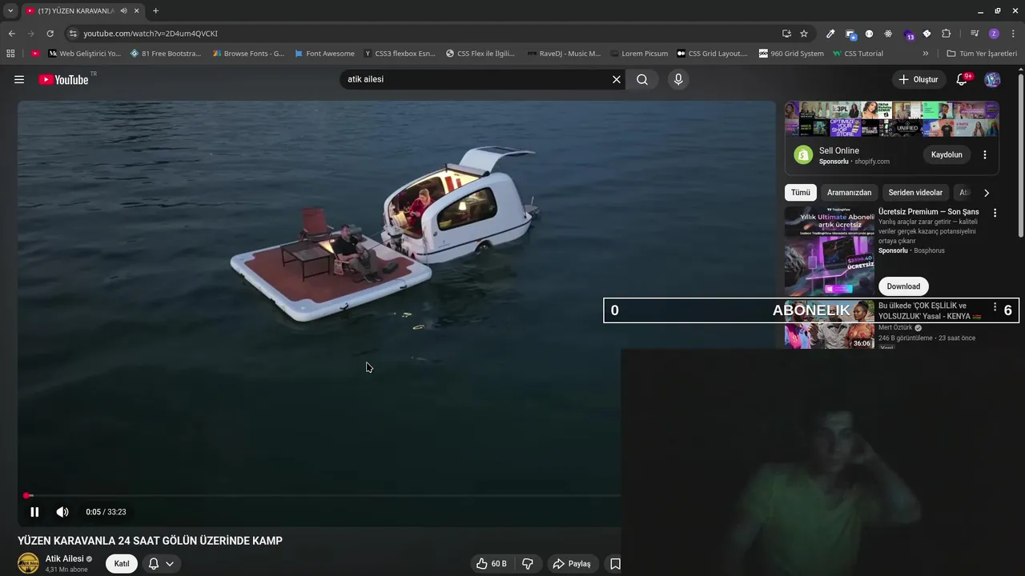Open the Shopify ad three-dot options
The image size is (1025, 576).
tap(985, 154)
